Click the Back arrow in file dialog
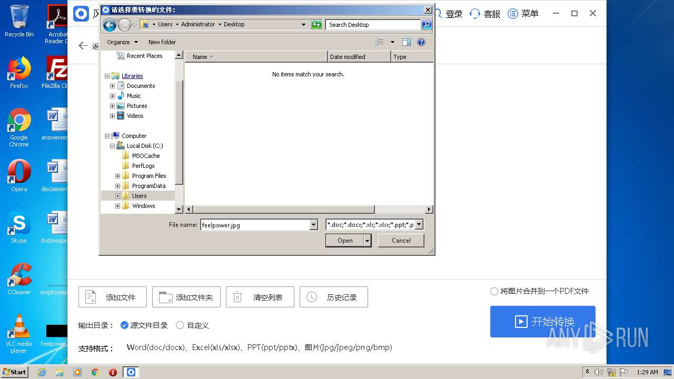 click(110, 25)
